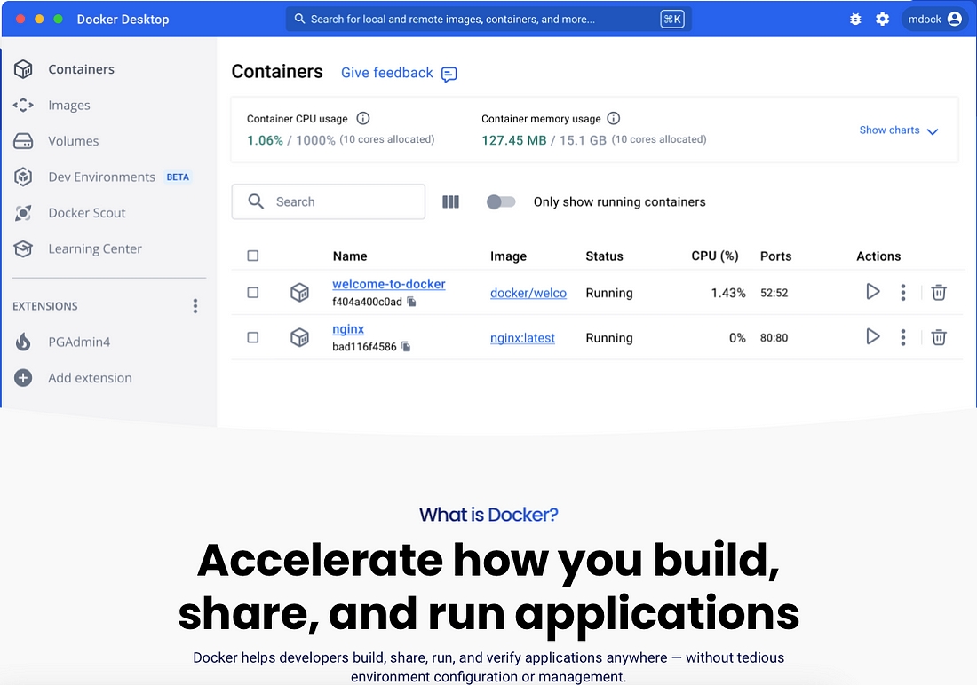Click the Learning Center graduation cap icon
This screenshot has height=685, width=977.
(x=23, y=249)
